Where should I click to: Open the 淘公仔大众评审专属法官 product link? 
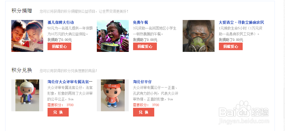(x=70, y=82)
